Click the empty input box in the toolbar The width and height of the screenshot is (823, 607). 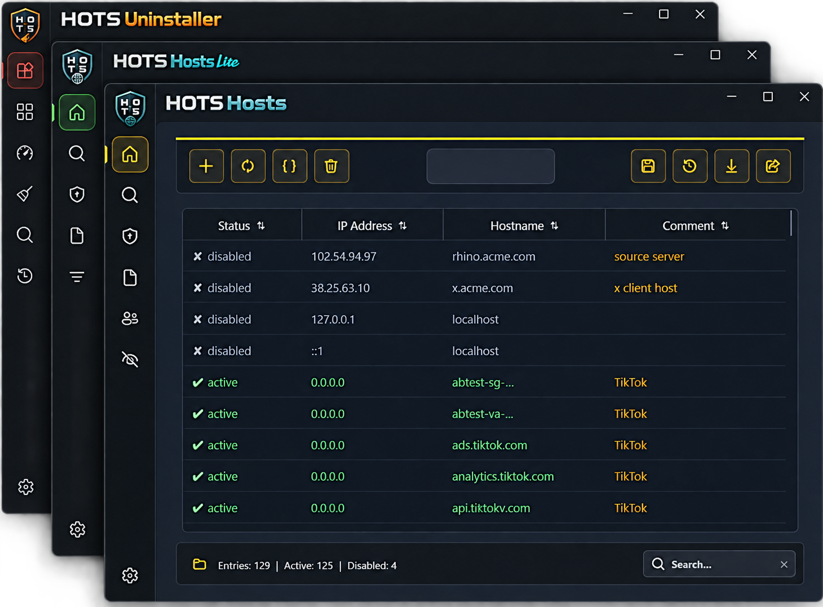point(490,166)
